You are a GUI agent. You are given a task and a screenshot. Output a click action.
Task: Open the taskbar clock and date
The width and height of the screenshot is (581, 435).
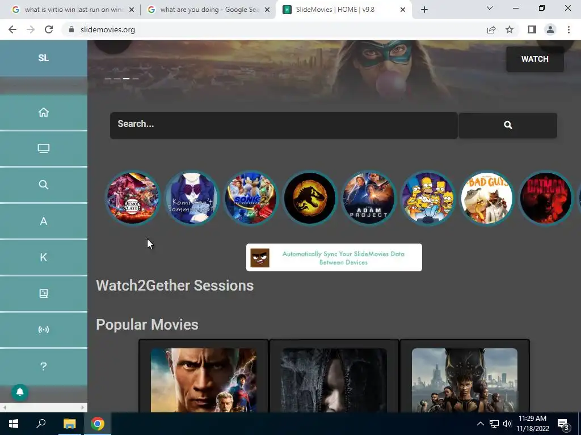(533, 424)
